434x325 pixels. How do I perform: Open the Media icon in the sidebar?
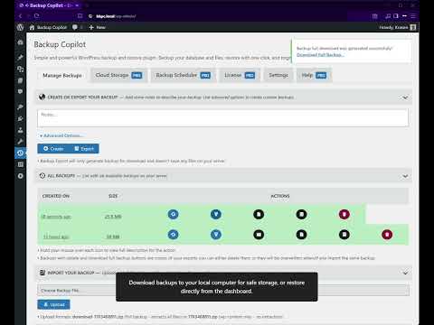coord(20,69)
